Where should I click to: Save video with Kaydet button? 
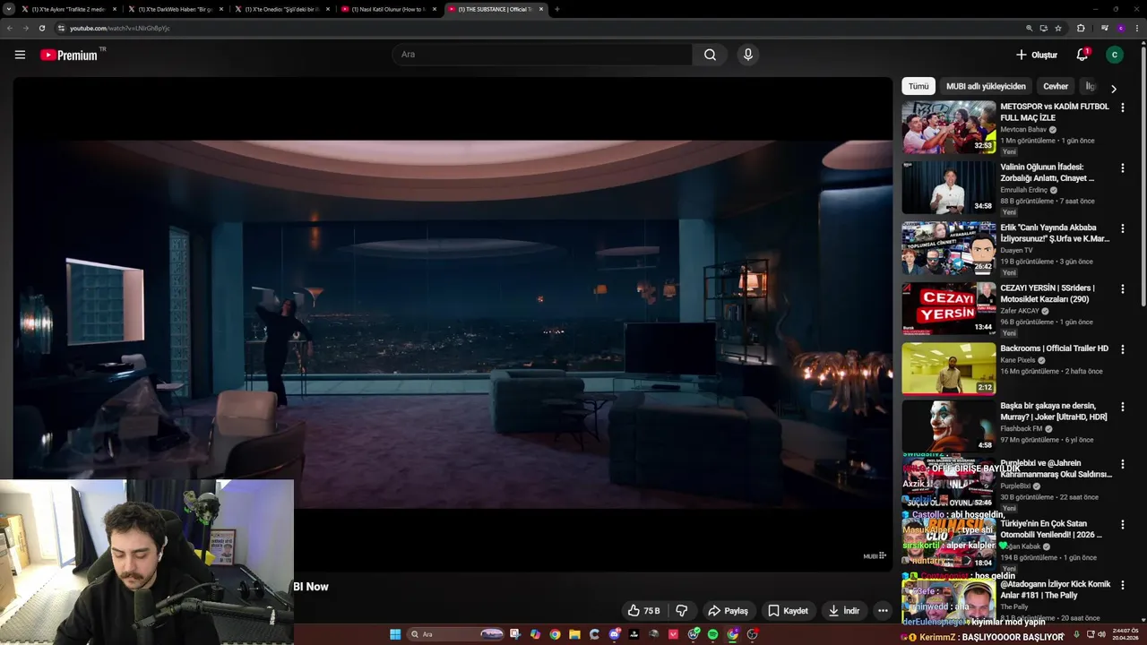click(x=788, y=611)
